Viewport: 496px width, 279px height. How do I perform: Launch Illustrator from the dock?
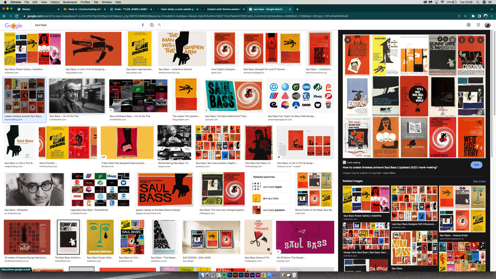235,275
